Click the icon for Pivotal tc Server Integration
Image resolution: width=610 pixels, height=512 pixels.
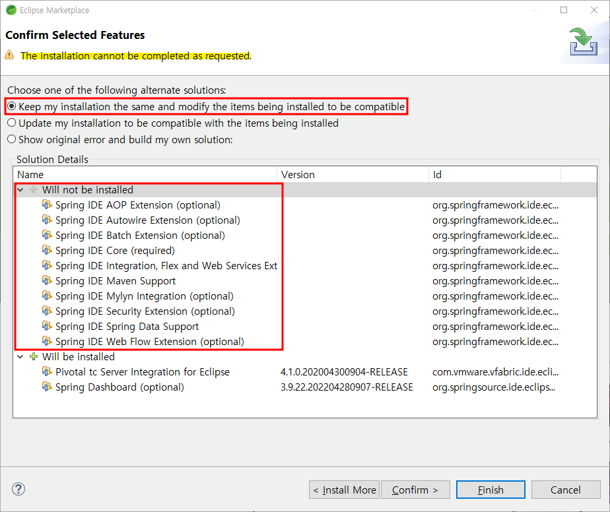(47, 371)
